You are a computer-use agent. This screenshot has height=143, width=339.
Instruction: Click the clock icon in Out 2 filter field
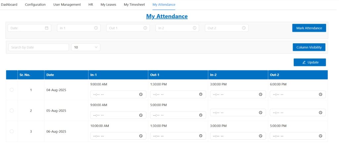[244, 28]
